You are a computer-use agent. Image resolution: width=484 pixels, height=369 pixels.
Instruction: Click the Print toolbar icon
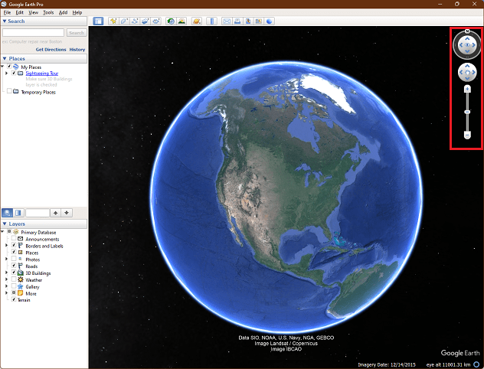click(x=237, y=21)
